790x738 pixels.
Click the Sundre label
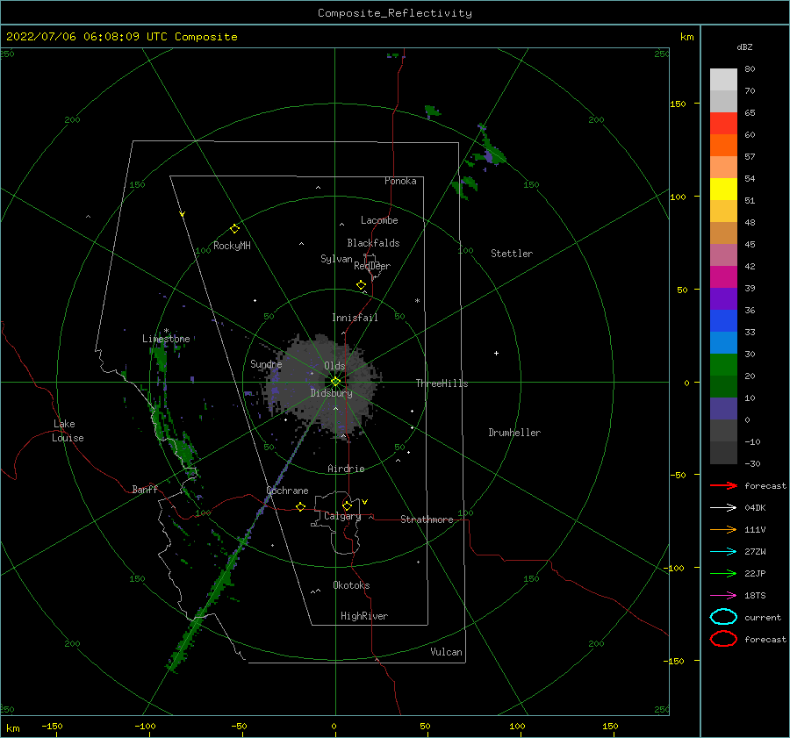click(x=266, y=363)
